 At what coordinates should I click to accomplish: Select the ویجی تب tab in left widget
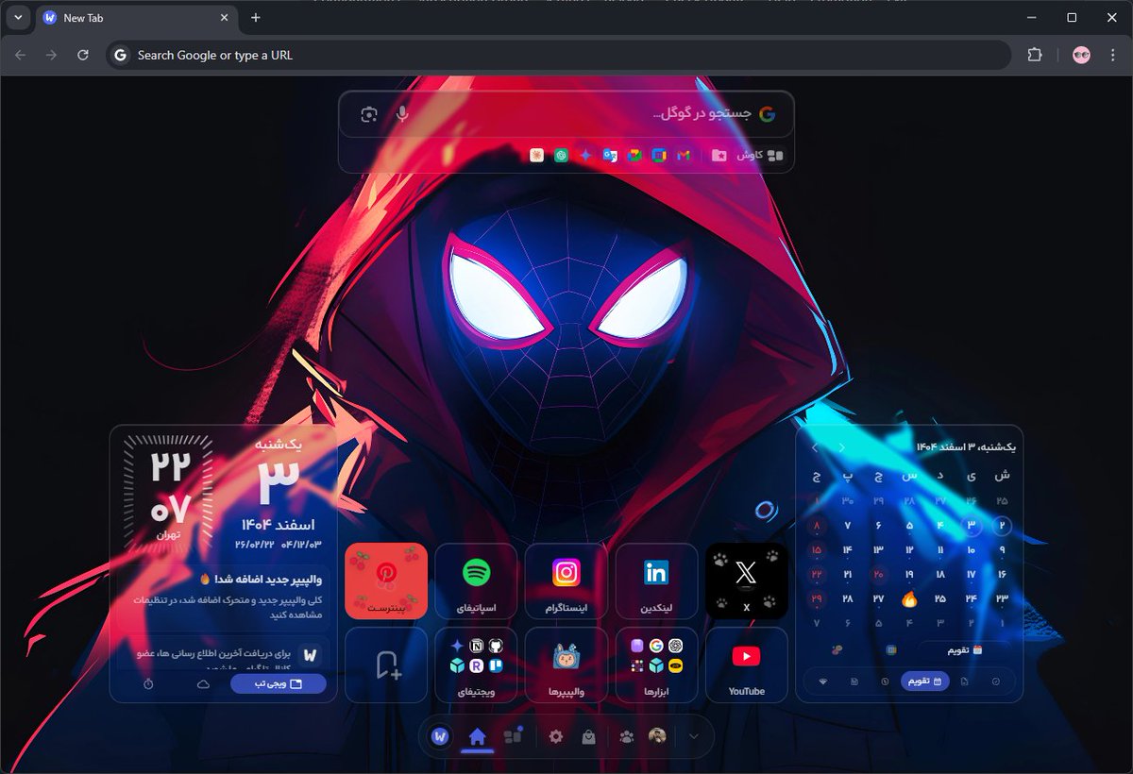pos(279,683)
